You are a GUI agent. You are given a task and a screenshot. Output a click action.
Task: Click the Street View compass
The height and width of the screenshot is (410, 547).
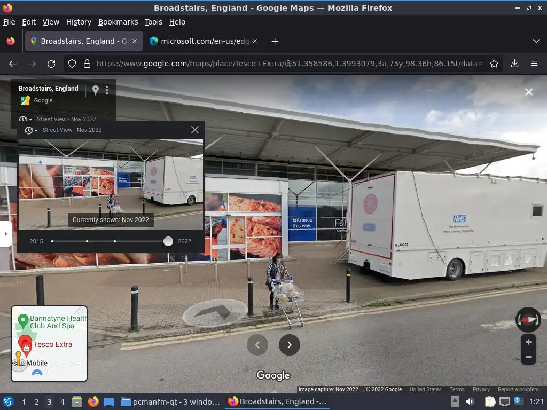point(528,319)
